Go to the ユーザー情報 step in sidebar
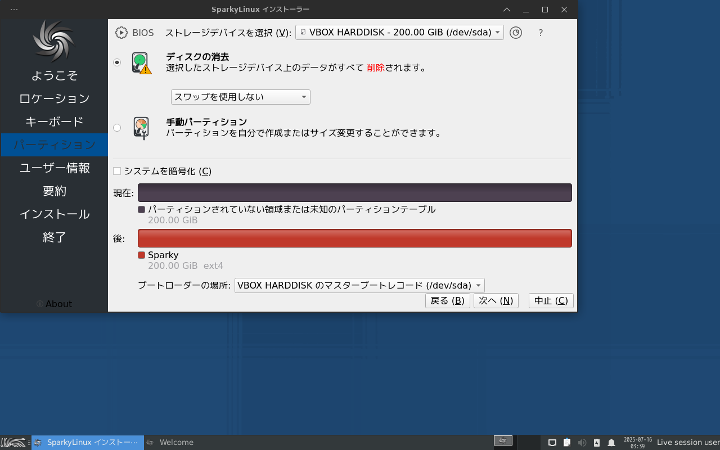The image size is (720, 450). (x=54, y=168)
